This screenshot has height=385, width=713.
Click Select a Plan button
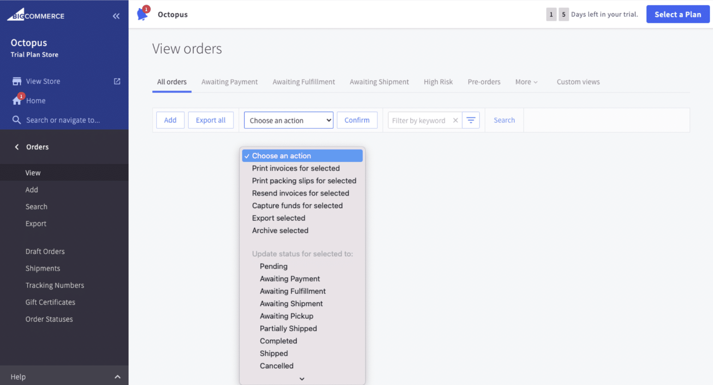(x=678, y=14)
